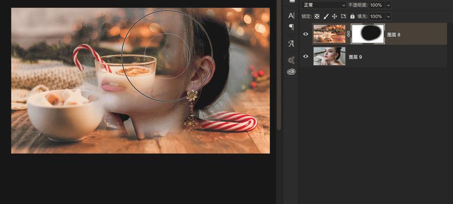Click the lock position move icon

334,16
